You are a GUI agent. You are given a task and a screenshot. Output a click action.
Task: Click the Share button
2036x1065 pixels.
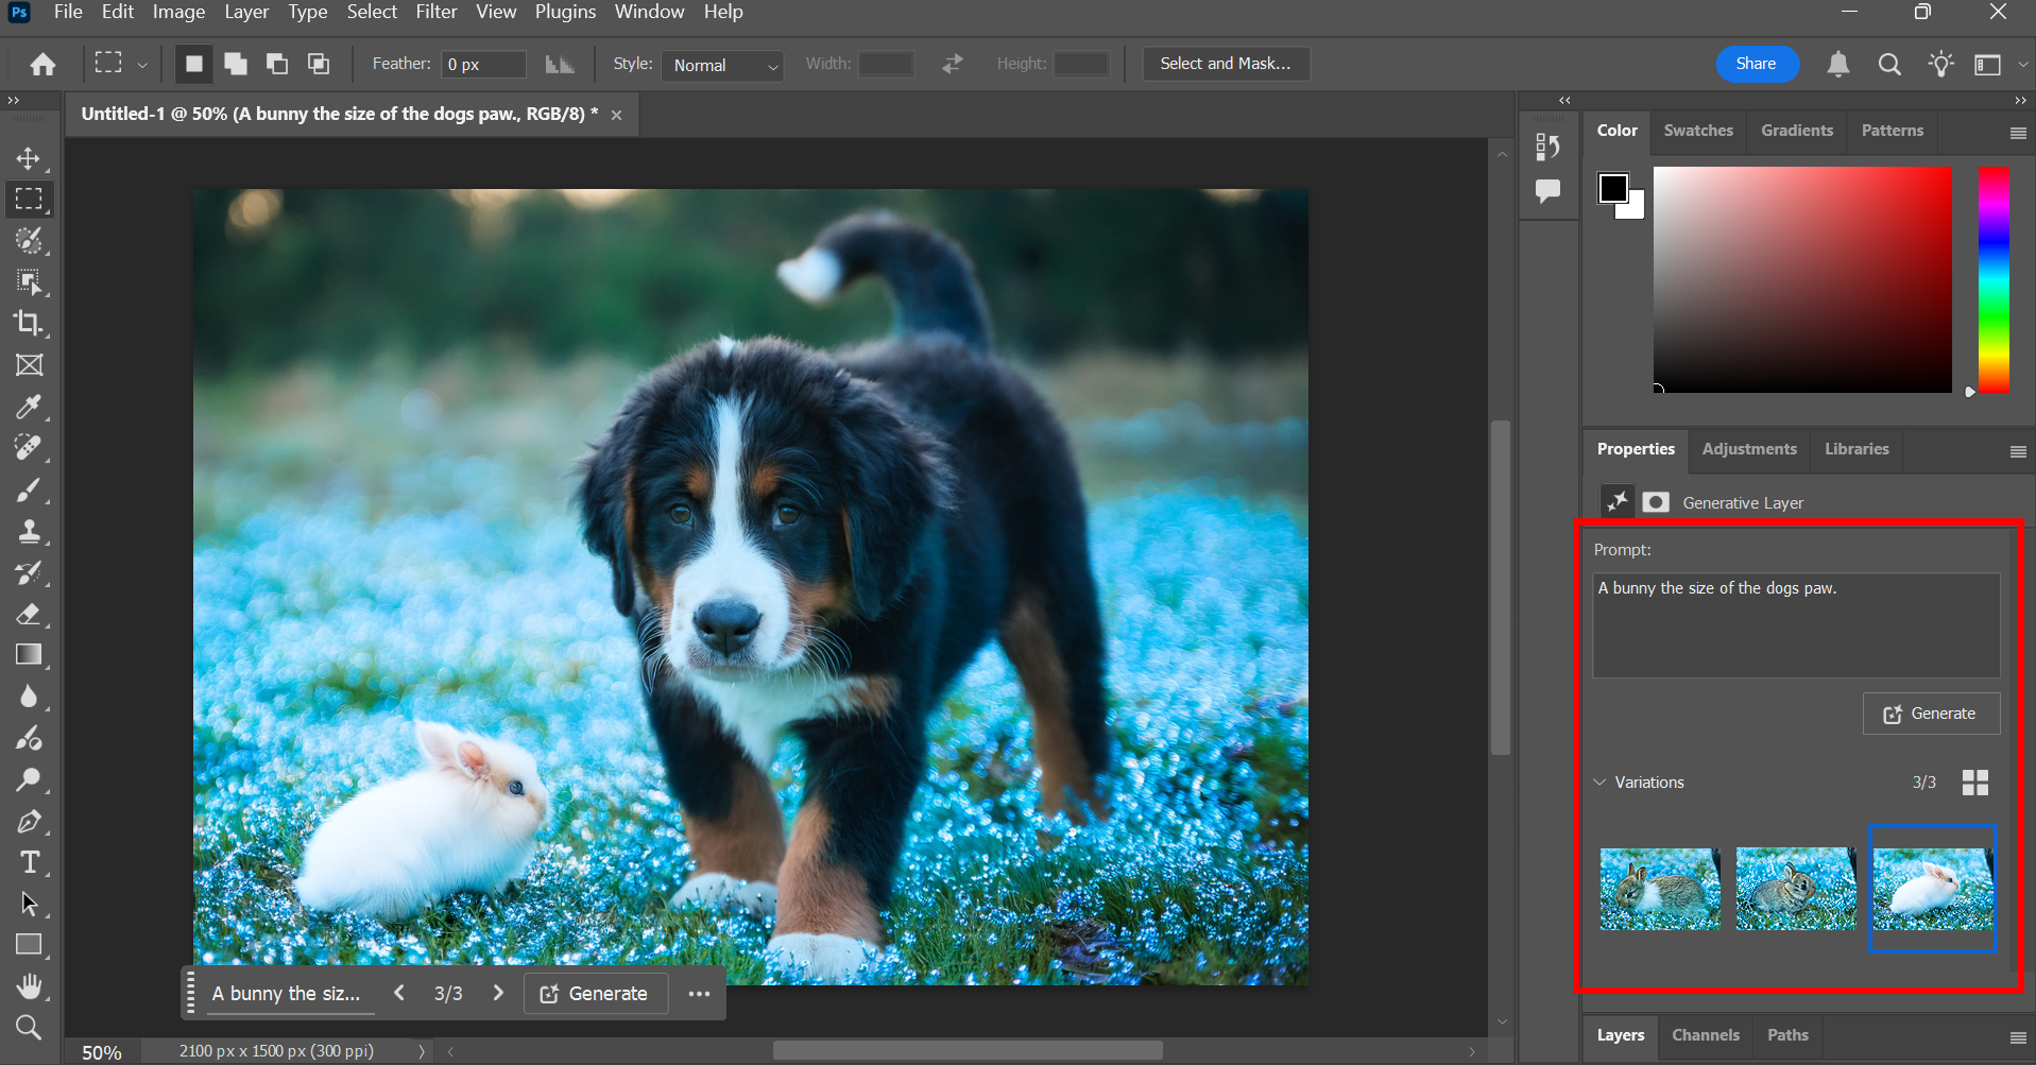tap(1756, 64)
